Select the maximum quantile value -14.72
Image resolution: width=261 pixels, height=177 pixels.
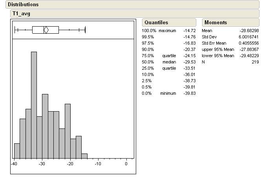(189, 31)
